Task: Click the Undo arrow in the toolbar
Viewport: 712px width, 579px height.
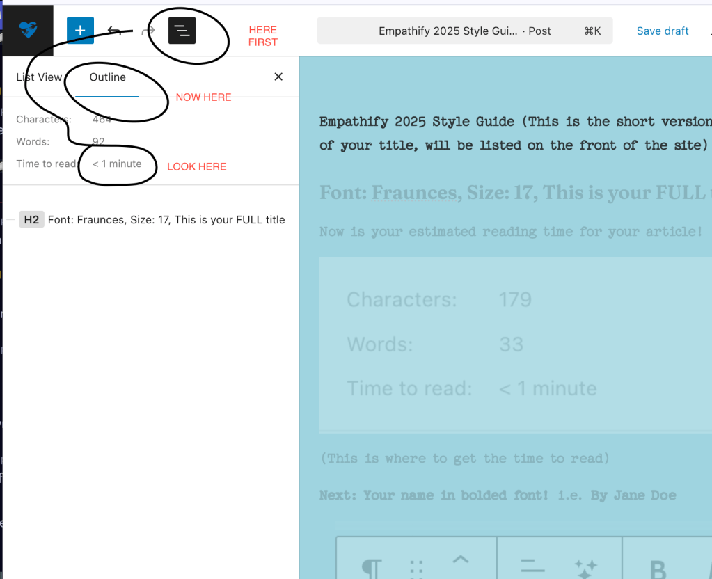Action: [115, 31]
